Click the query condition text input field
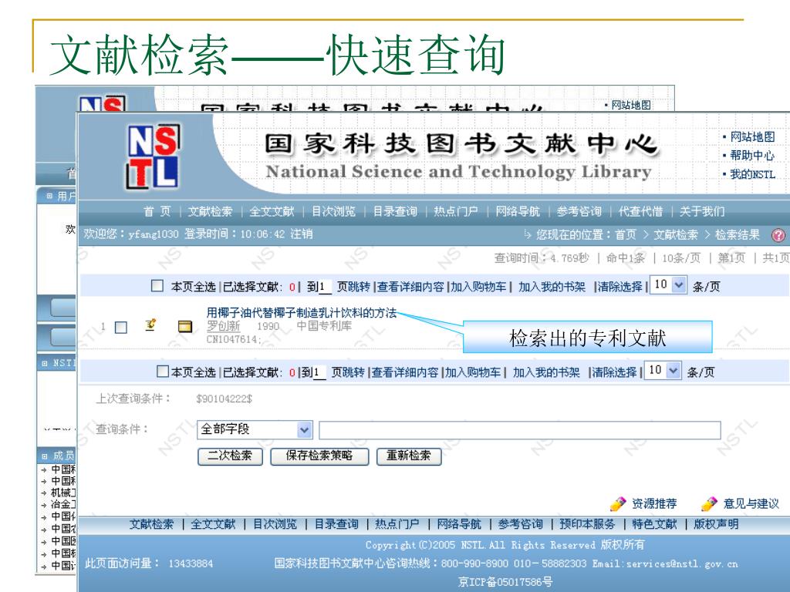The width and height of the screenshot is (790, 592). point(519,430)
